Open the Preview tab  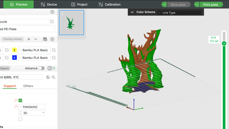pos(19,4)
